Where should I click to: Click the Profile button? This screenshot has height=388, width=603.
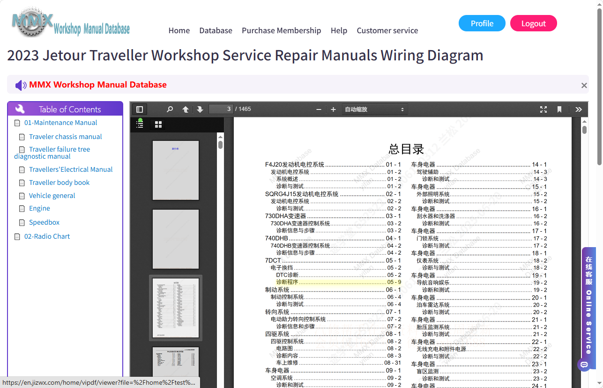click(482, 23)
